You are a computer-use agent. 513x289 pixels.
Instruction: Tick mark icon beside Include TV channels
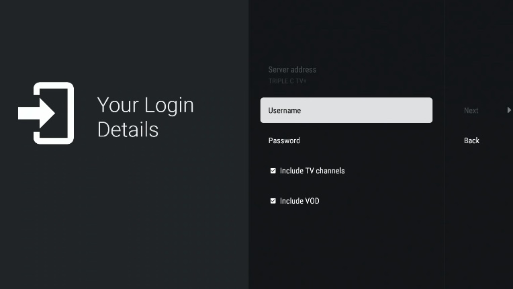(273, 171)
